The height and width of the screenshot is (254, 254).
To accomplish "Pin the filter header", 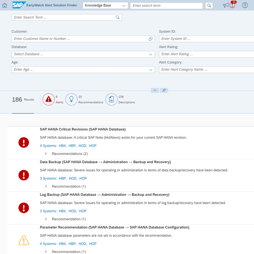I will point(164,90).
